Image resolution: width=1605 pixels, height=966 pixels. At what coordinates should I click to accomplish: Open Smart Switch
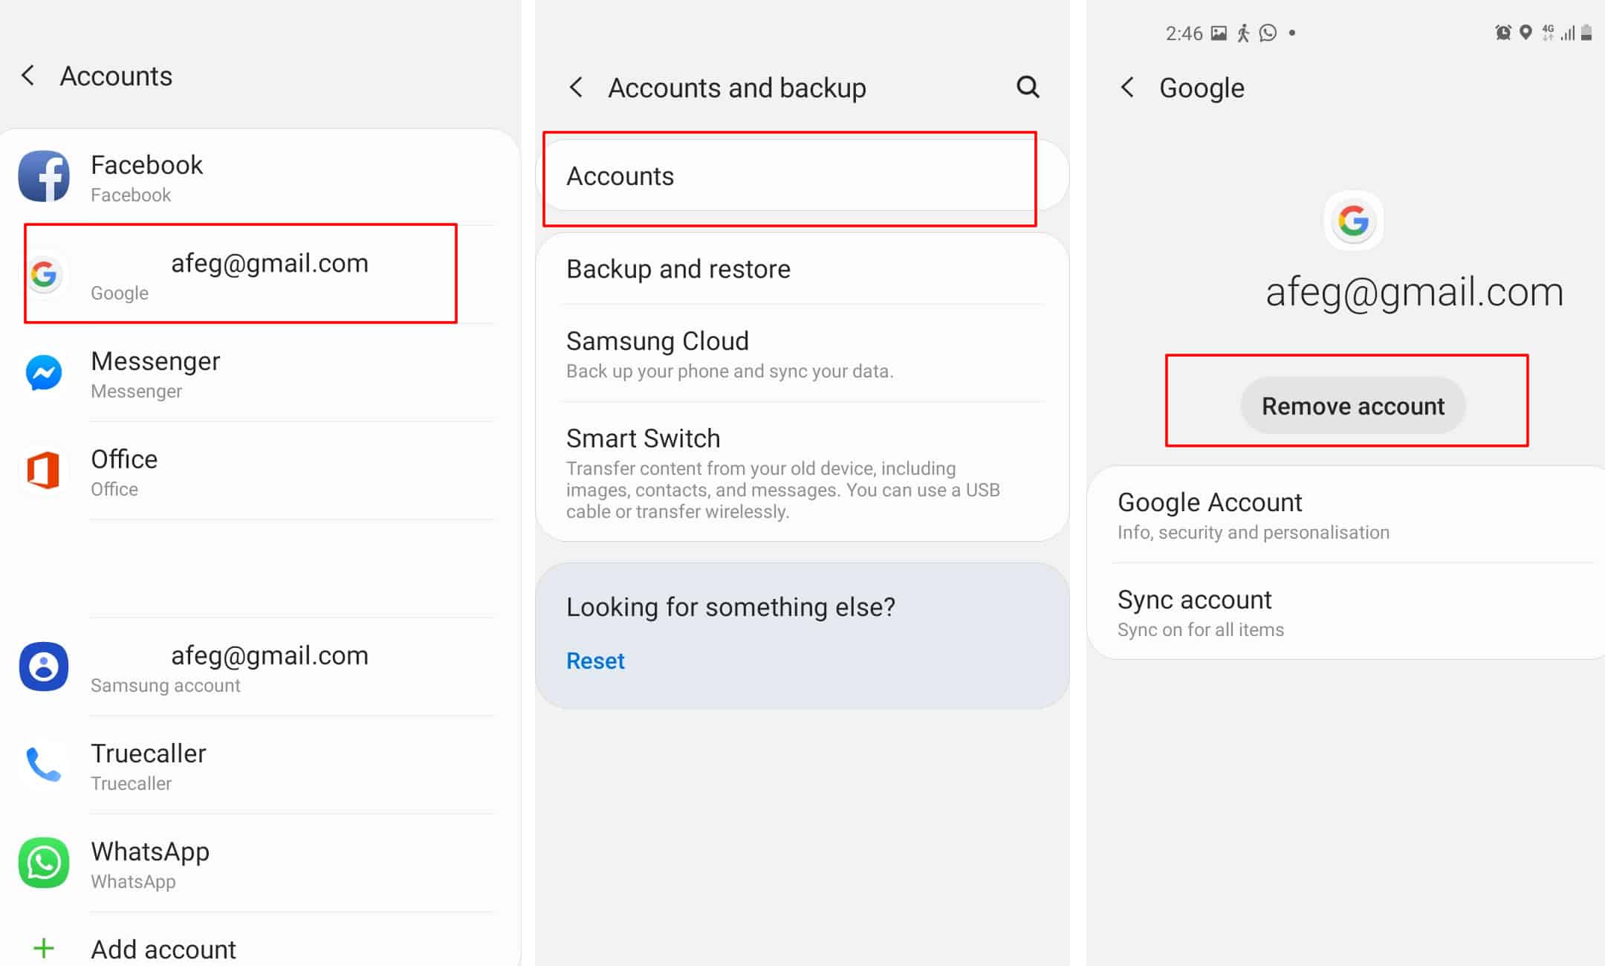(802, 473)
